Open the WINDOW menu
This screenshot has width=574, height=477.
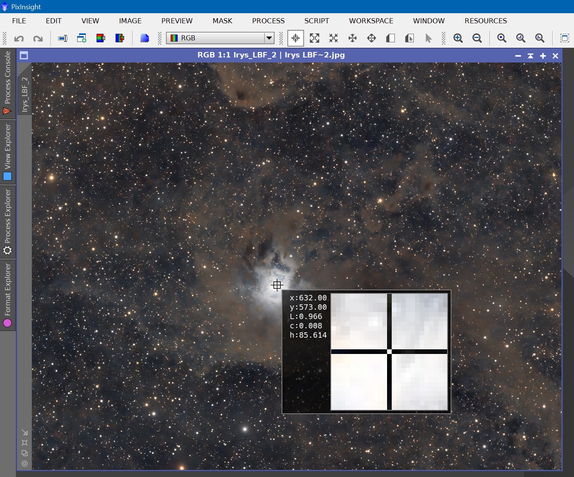[429, 21]
